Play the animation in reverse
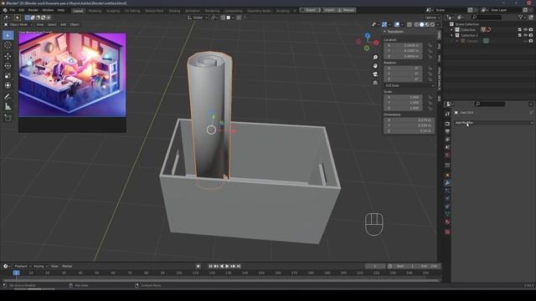The width and height of the screenshot is (536, 301). 221,266
